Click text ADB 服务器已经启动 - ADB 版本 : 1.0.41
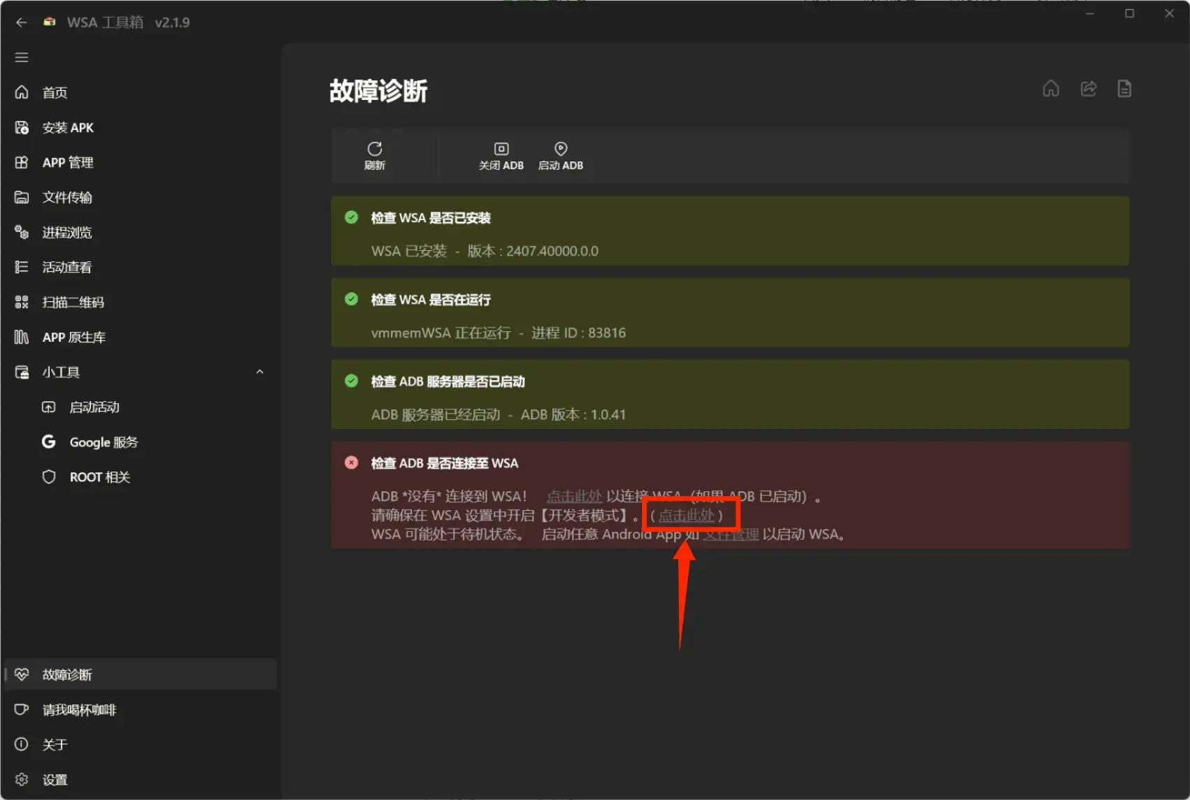1190x800 pixels. pos(499,414)
